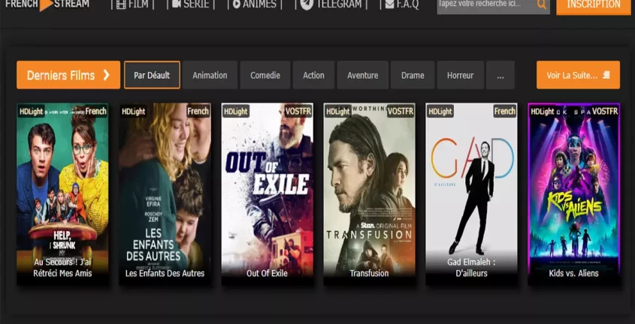Select the Comedie genre tab

[x=265, y=75]
